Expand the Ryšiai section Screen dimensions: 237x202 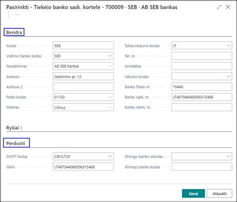14,128
